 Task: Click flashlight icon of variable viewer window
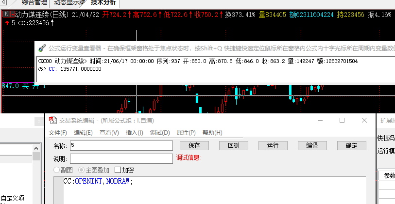(42, 48)
